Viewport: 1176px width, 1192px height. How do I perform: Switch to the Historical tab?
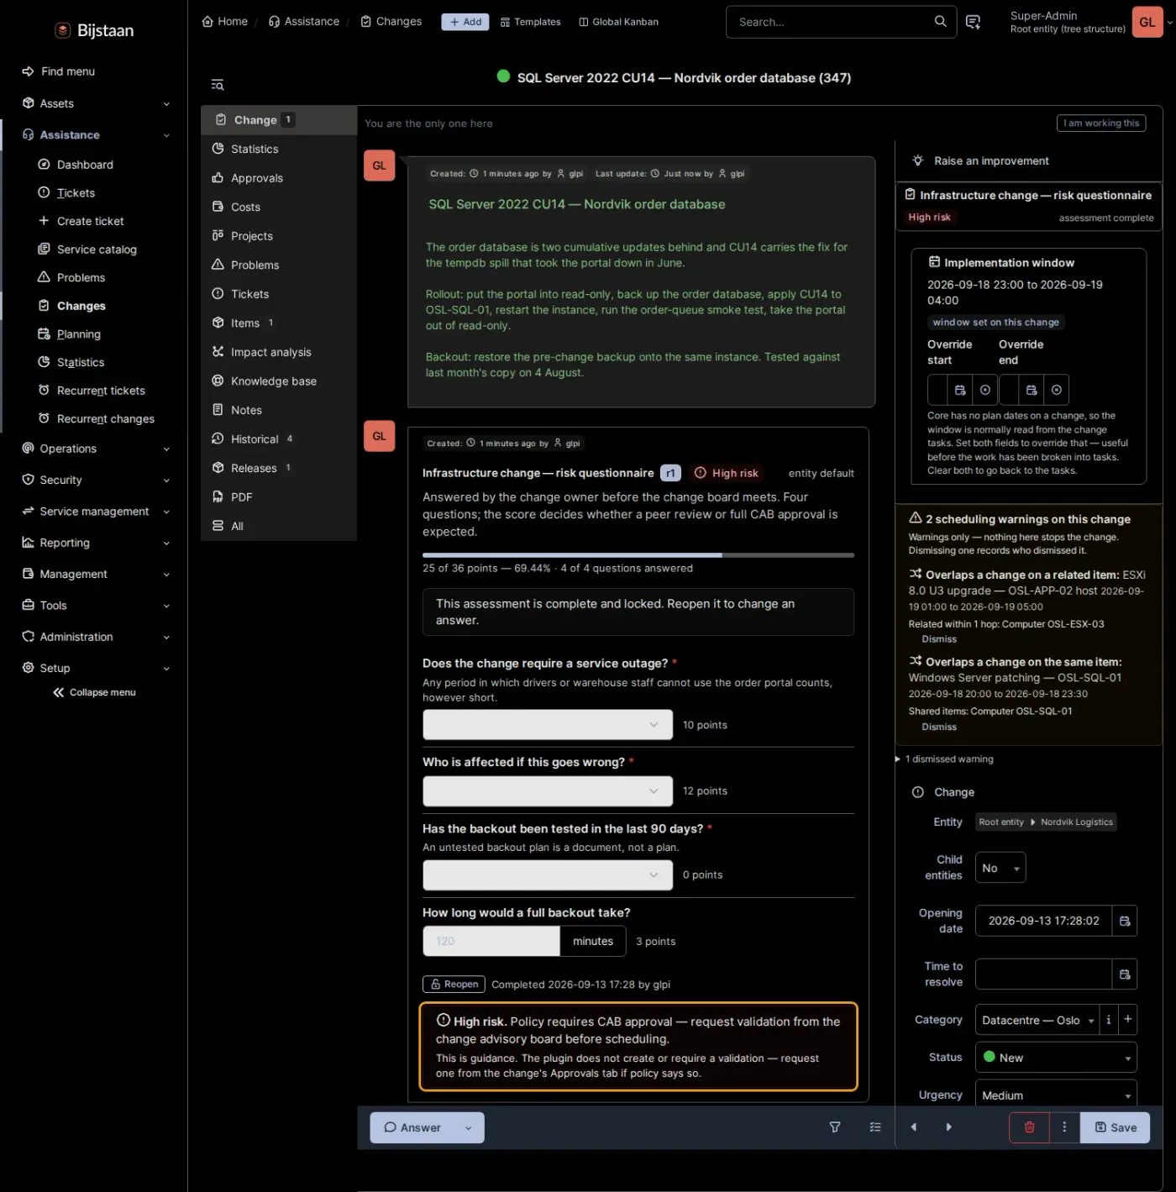pos(279,439)
